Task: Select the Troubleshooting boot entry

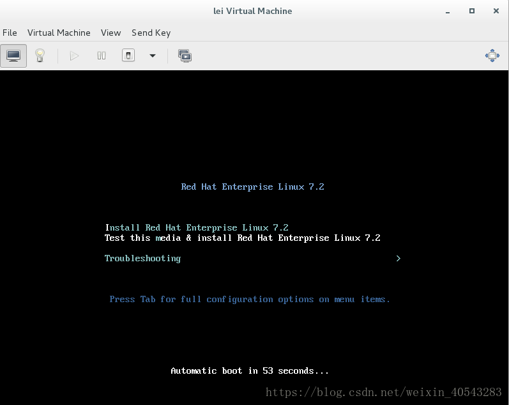Action: tap(143, 259)
